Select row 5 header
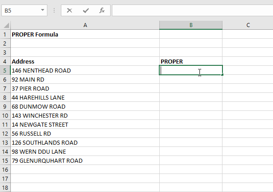The height and width of the screenshot is (192, 273). tap(5, 70)
